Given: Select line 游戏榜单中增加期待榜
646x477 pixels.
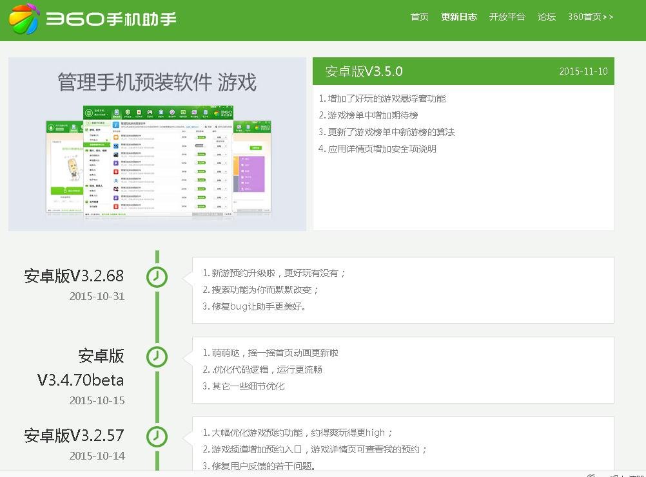Looking at the screenshot, I should 368,115.
